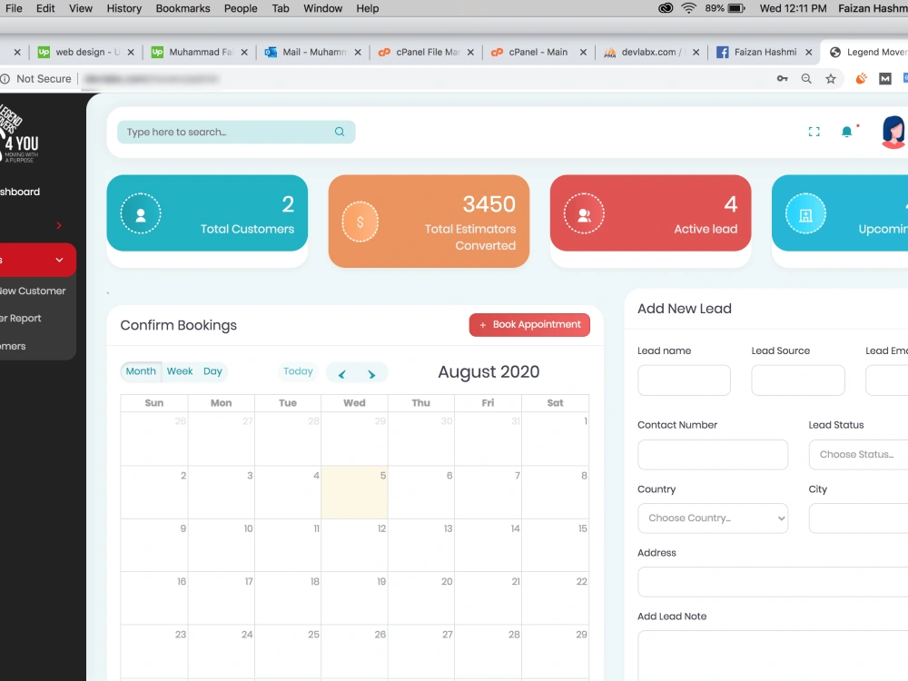Click the Not Secure site info icon
This screenshot has width=908, height=681.
click(x=5, y=79)
